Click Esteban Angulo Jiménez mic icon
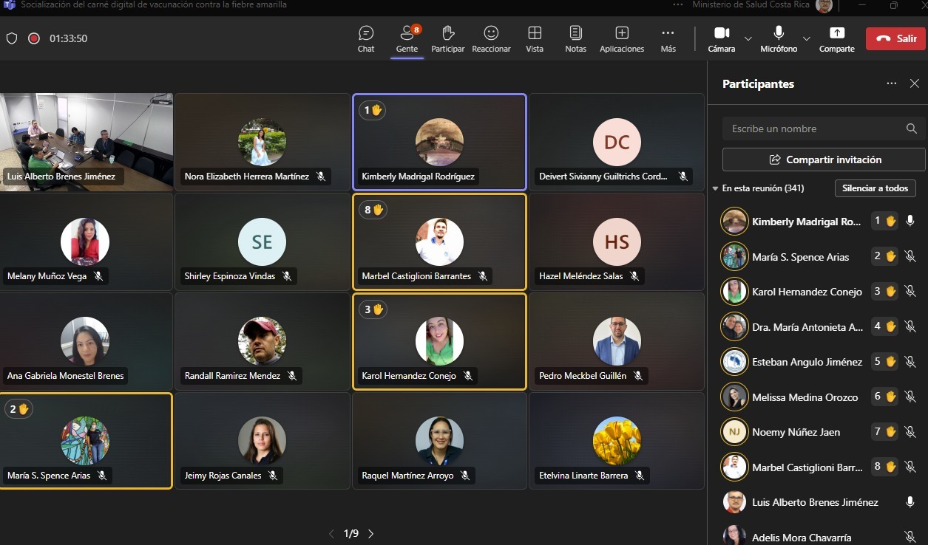The height and width of the screenshot is (545, 928). click(910, 361)
